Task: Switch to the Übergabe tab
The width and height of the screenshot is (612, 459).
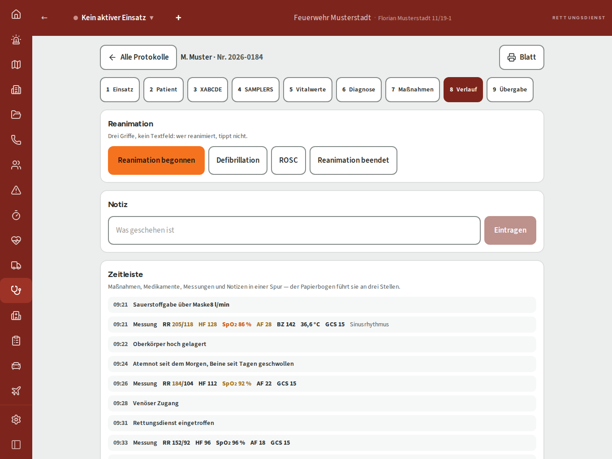Action: pos(510,90)
